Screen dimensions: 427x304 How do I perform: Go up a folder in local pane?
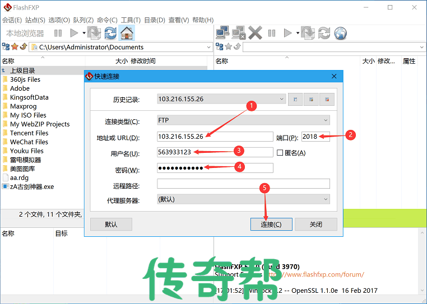tap(24, 47)
